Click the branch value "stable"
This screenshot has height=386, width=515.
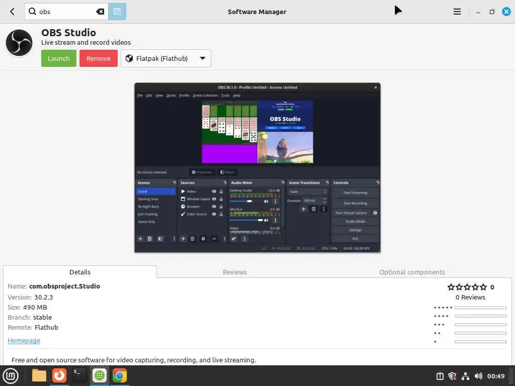point(42,318)
